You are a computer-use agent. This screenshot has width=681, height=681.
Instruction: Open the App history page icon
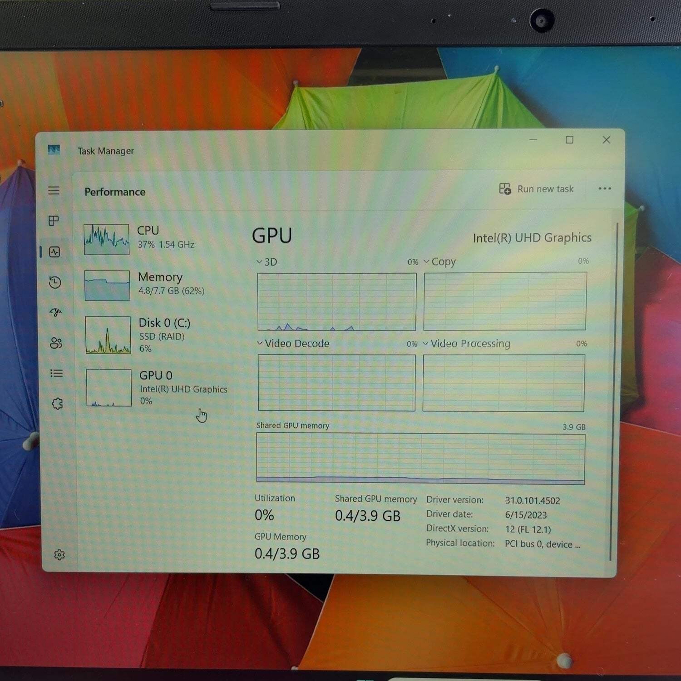pos(55,282)
